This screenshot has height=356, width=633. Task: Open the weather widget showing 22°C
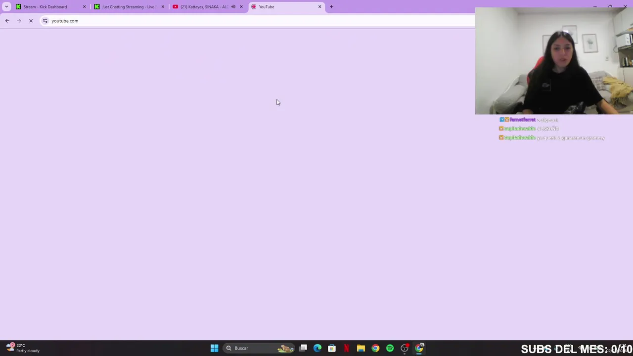click(x=23, y=348)
